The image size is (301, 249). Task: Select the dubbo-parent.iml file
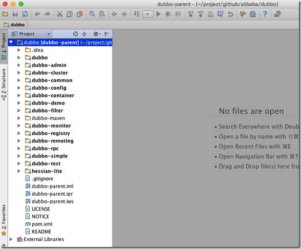pyautogui.click(x=60, y=186)
